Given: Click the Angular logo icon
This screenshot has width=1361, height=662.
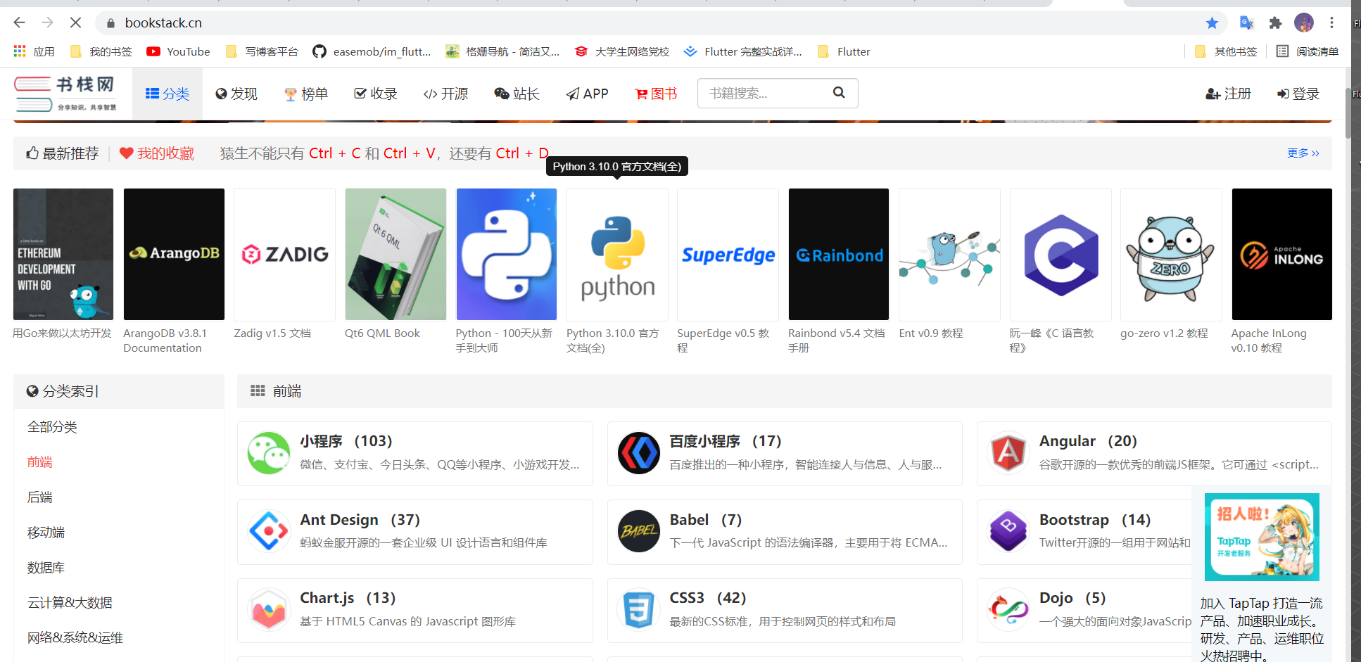Looking at the screenshot, I should (1008, 453).
